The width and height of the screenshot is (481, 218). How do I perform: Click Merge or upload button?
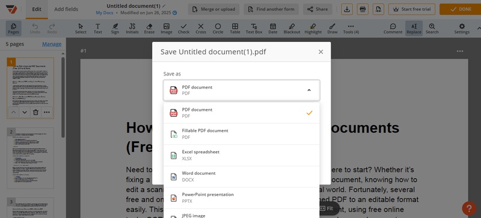214,9
